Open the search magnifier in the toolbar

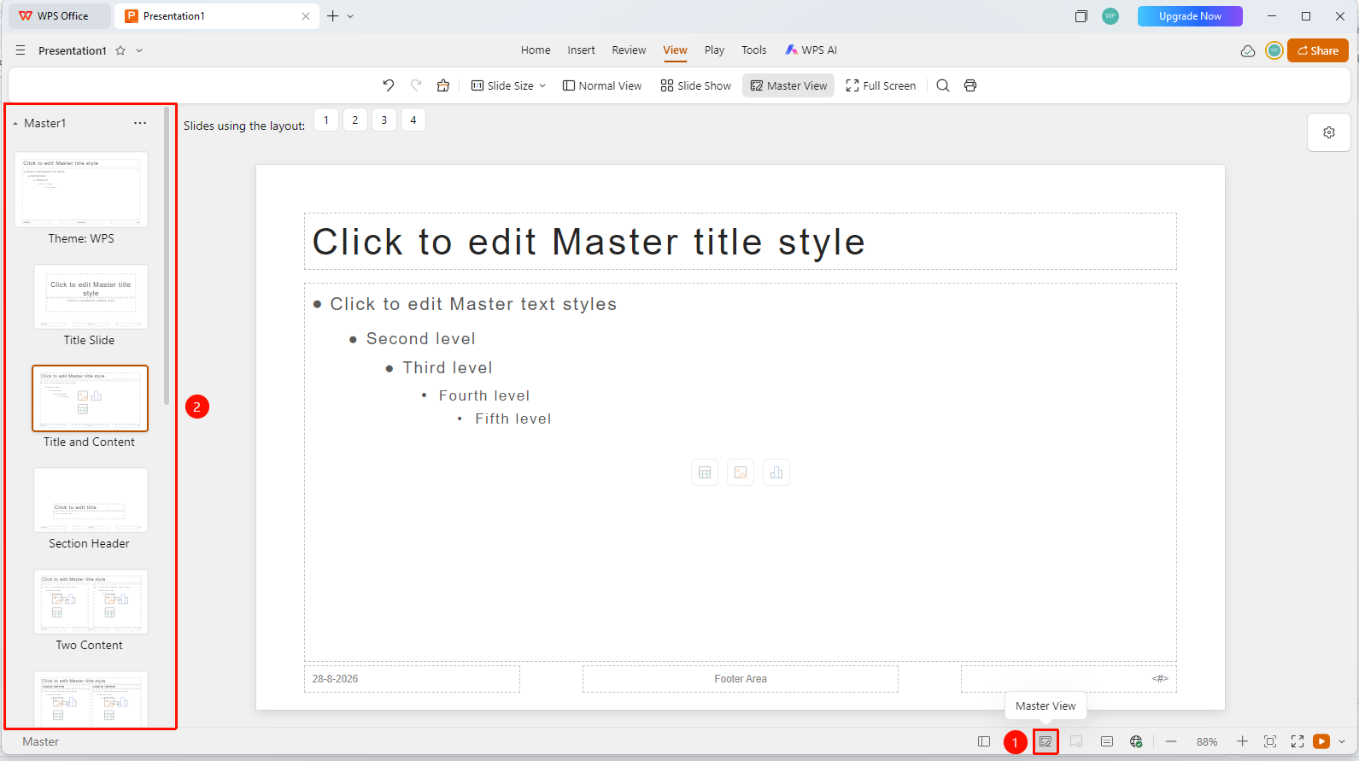click(x=943, y=85)
